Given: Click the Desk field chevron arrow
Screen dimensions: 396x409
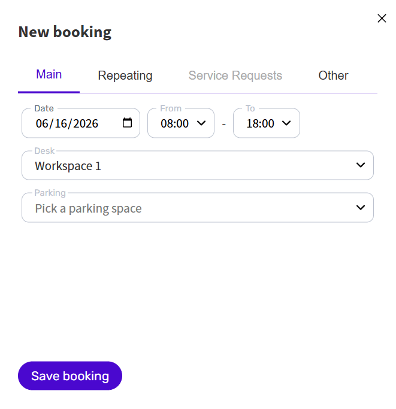Looking at the screenshot, I should [x=361, y=165].
